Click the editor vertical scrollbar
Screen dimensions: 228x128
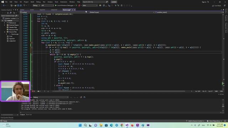click(223, 52)
